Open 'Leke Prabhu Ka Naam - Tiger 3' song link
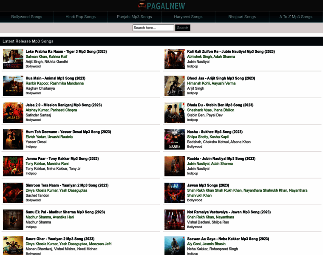 [x=66, y=51]
